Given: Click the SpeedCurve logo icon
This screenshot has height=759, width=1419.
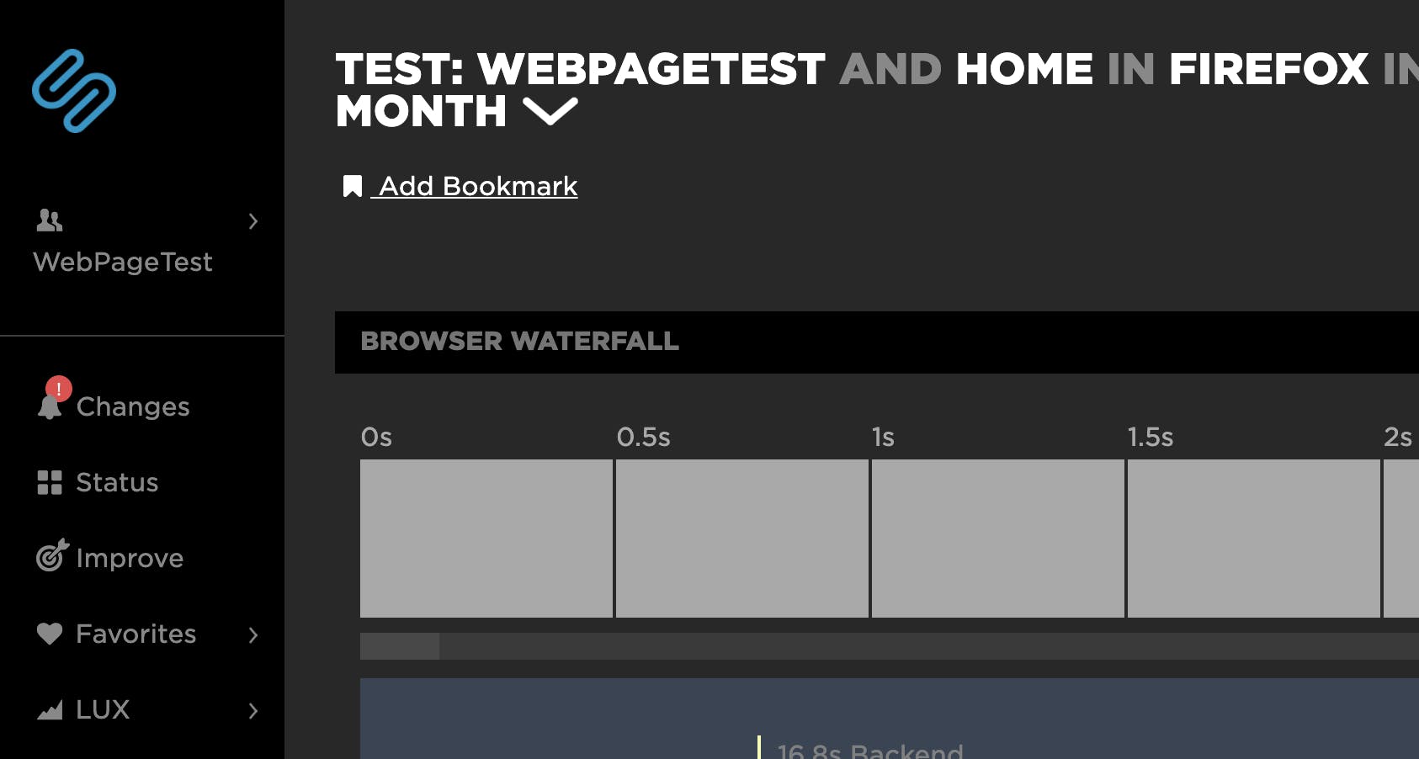Looking at the screenshot, I should click(74, 91).
